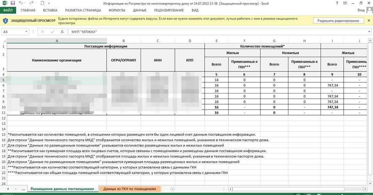373x195 pixels.
Task: Open the РЕЦЕНЗИРОВАНИЕ ribbon tab
Action: click(169, 10)
